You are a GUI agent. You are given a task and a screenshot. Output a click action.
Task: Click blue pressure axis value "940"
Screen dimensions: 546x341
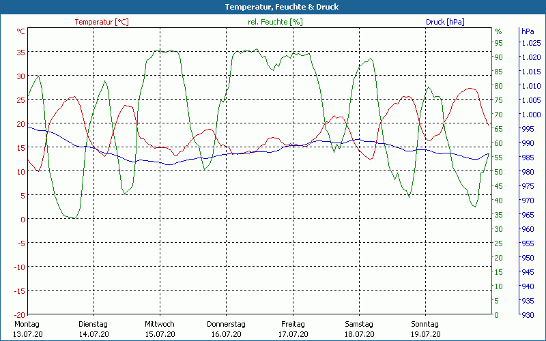(528, 286)
